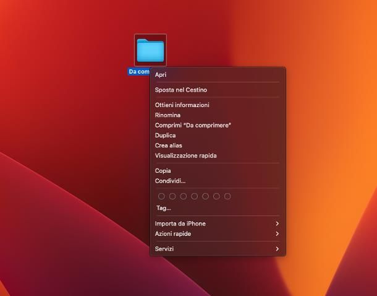377x296 pixels.
Task: Pick the last tag color circle in the row
Action: click(227, 196)
